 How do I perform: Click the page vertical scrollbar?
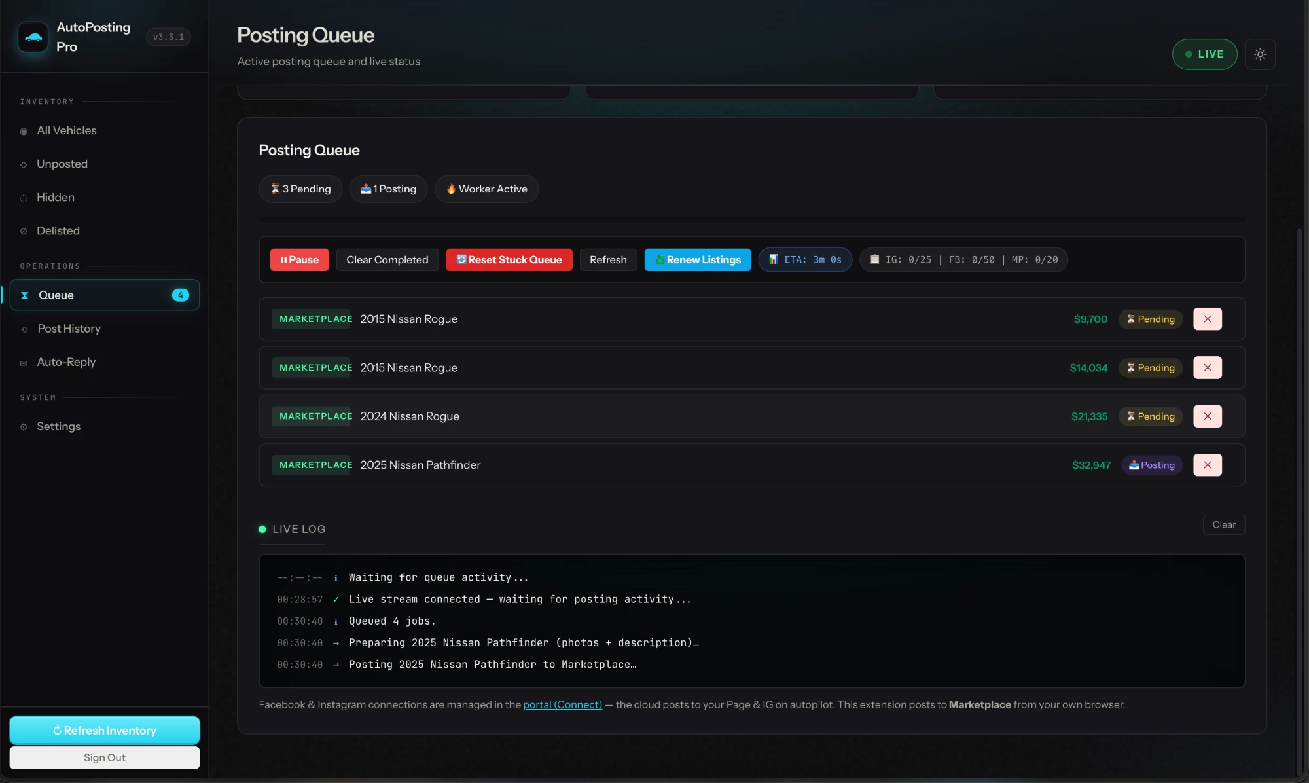[x=1299, y=501]
